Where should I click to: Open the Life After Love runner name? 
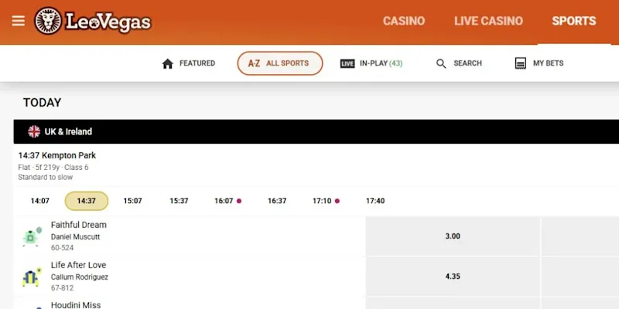79,265
